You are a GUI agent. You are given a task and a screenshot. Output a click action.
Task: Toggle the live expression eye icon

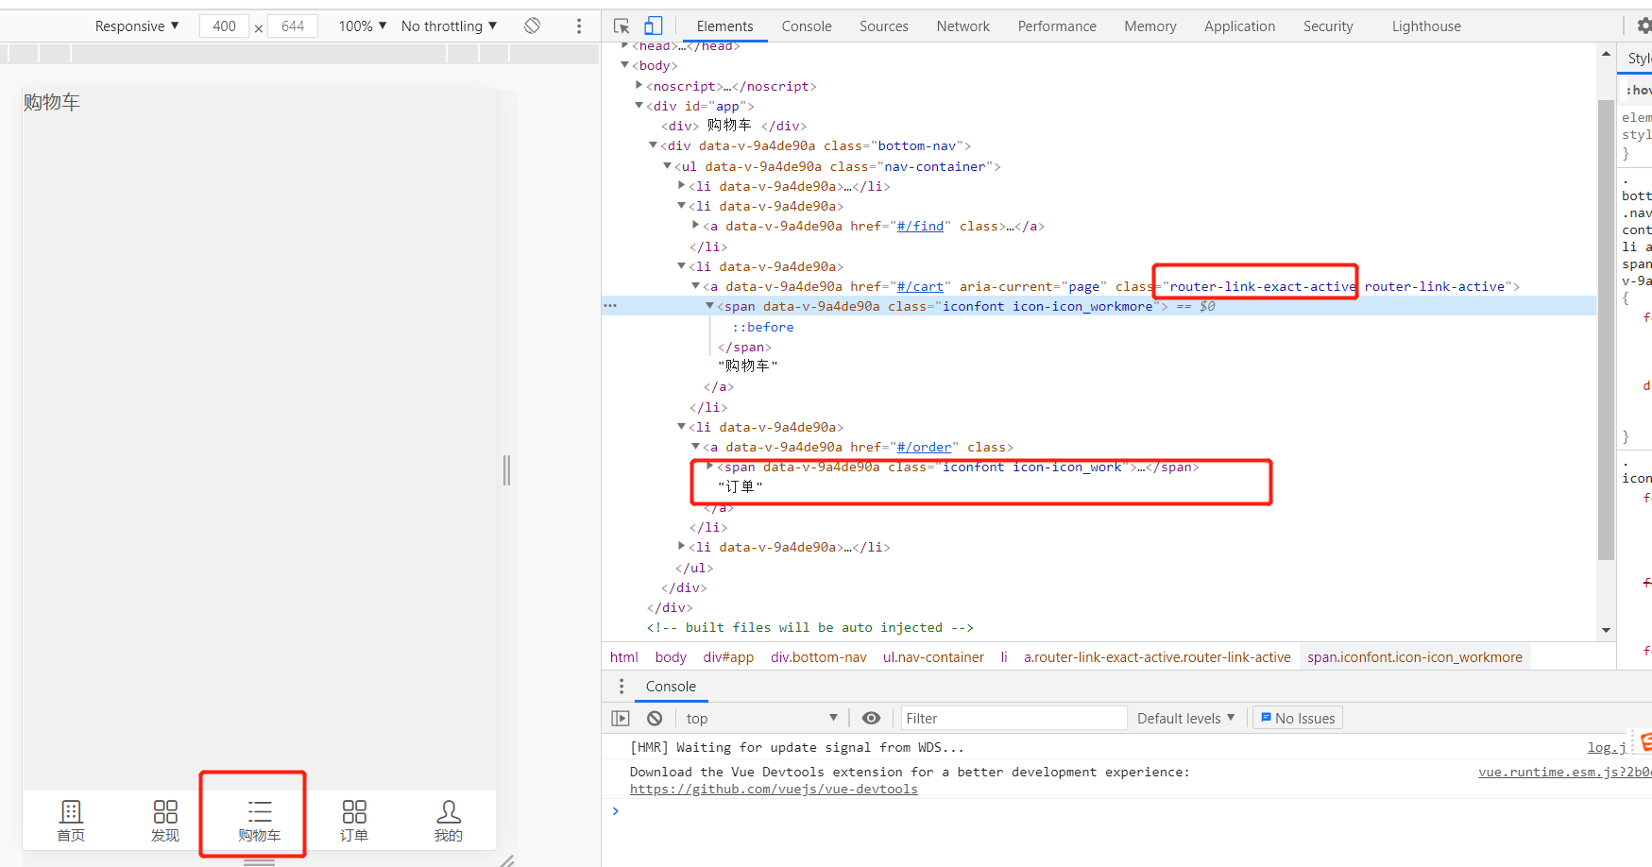[871, 718]
